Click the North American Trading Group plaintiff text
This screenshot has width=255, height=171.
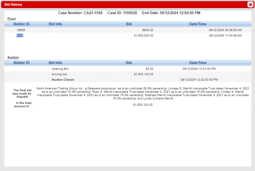click(x=143, y=94)
